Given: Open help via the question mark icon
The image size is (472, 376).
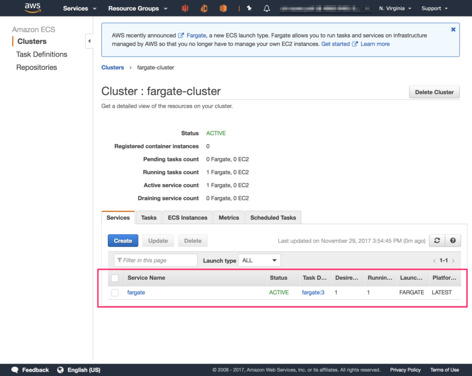Looking at the screenshot, I should (x=453, y=240).
